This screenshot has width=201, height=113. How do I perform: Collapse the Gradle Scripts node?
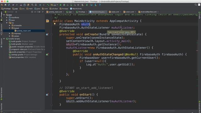pyautogui.click(x=4, y=39)
